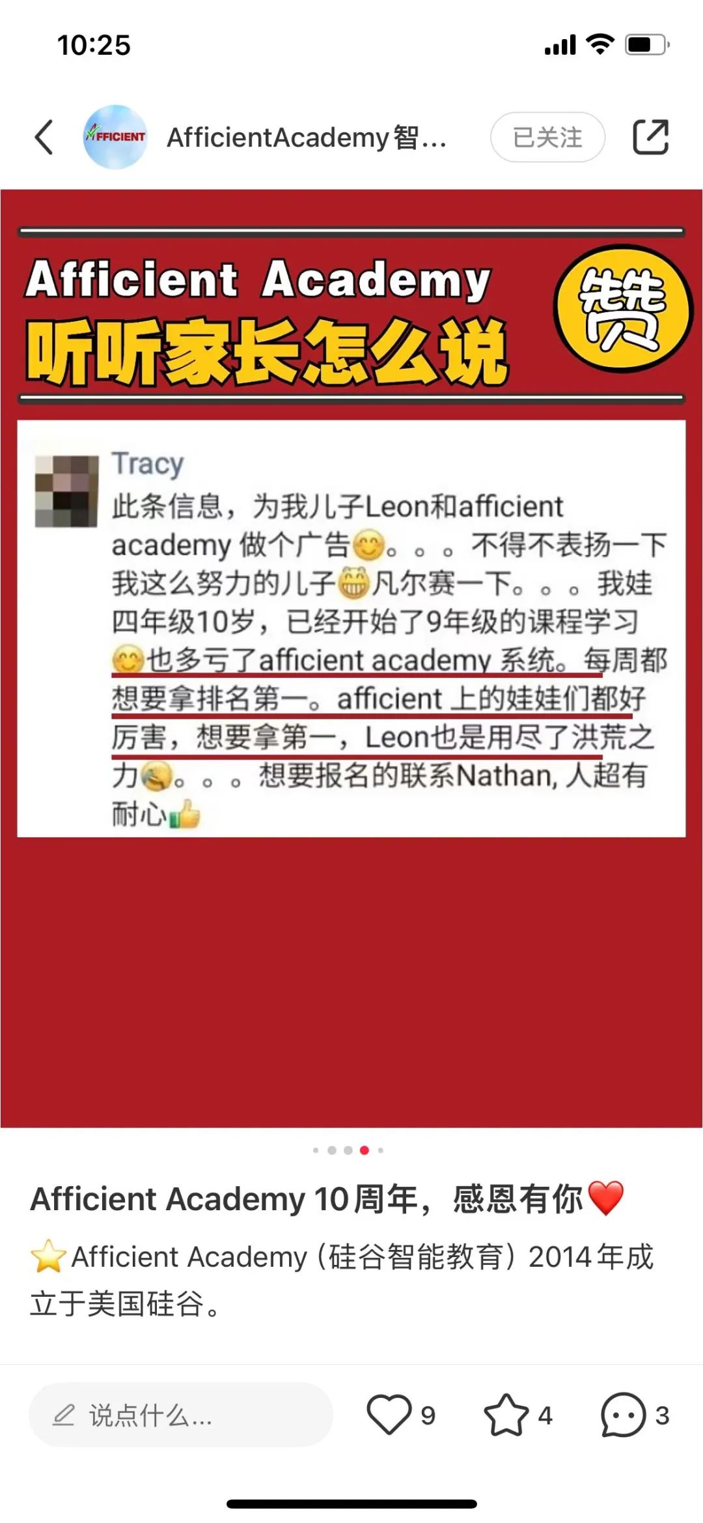Tap the share icon

650,137
